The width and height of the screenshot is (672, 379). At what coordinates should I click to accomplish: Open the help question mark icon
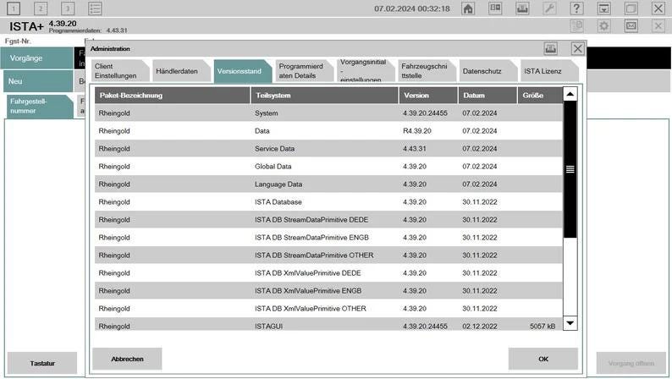[x=576, y=8]
